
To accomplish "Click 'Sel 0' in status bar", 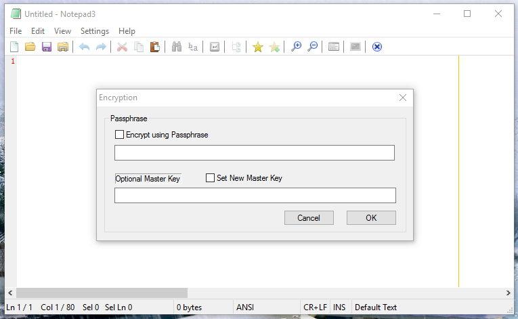I will pyautogui.click(x=91, y=307).
